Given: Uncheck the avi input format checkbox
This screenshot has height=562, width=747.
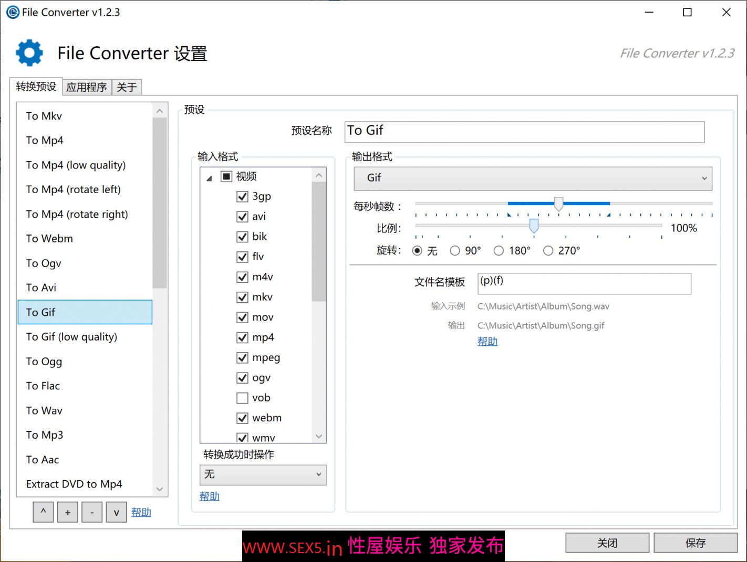Looking at the screenshot, I should (242, 217).
